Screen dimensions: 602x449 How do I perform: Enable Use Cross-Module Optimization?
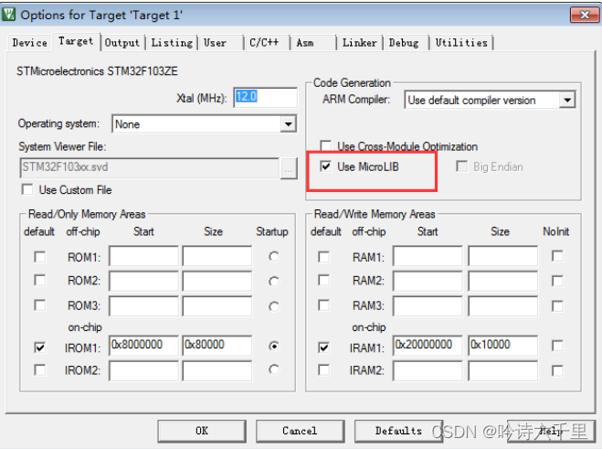coord(325,145)
